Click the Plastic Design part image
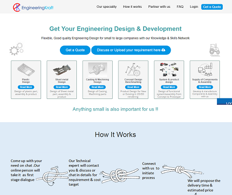 [x=26, y=70]
